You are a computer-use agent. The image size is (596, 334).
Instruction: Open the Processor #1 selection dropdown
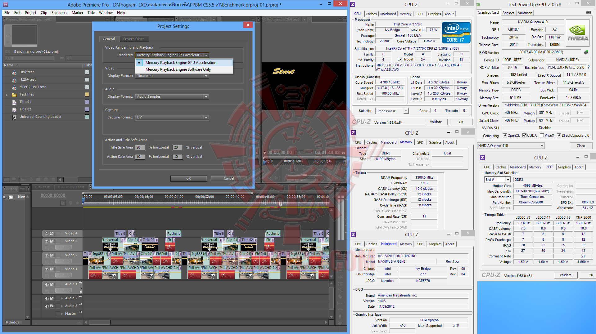click(x=392, y=111)
